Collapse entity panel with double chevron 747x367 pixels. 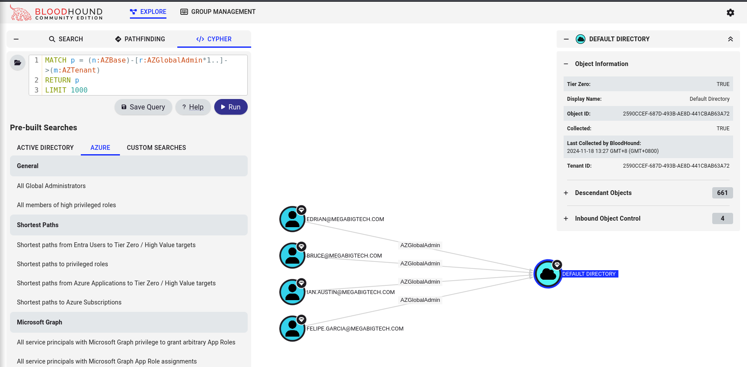(730, 39)
